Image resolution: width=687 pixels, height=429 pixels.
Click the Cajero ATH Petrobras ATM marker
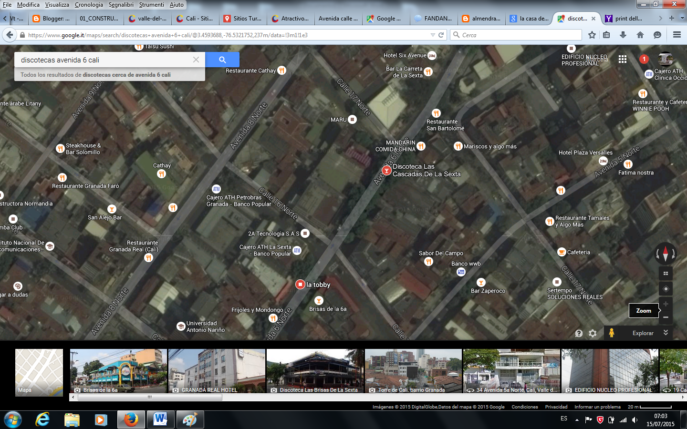point(216,189)
